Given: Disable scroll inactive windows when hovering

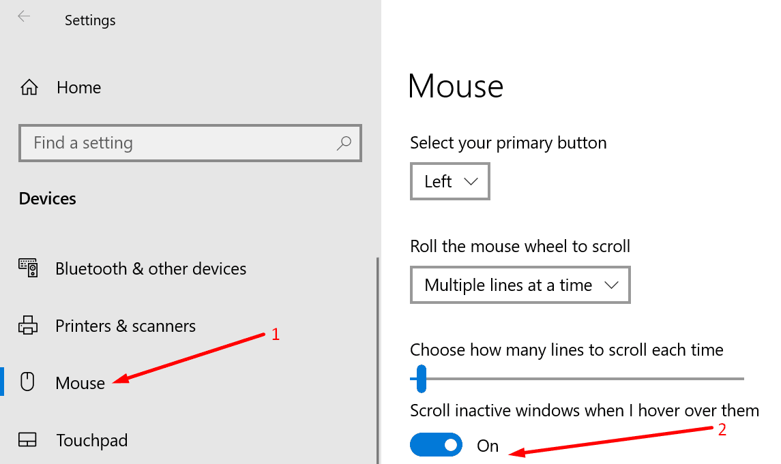Looking at the screenshot, I should coord(436,444).
